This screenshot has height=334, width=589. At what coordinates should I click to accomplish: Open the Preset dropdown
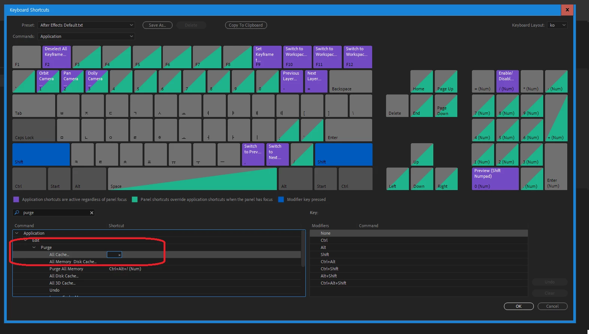click(x=86, y=25)
